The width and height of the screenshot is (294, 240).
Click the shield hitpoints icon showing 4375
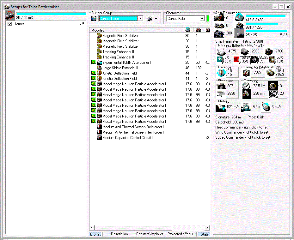tap(221, 51)
